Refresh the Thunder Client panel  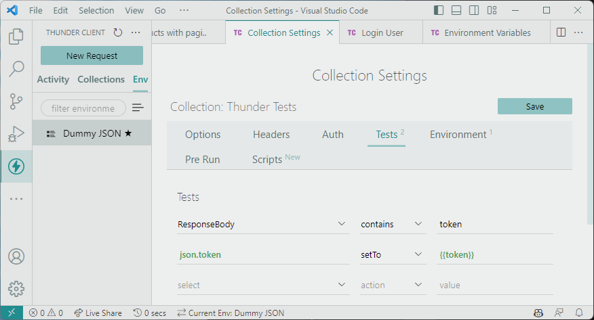pyautogui.click(x=118, y=32)
